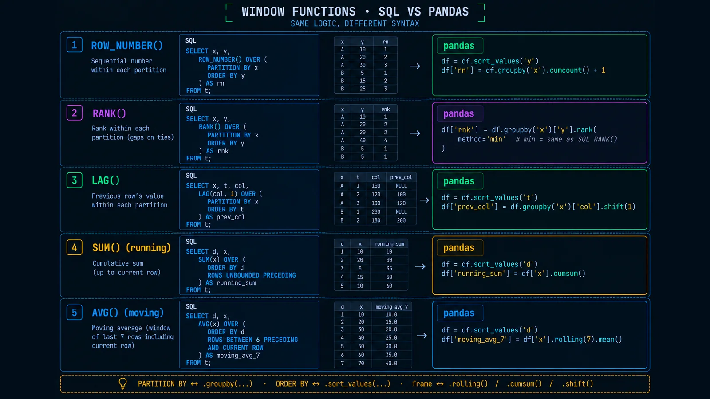Click the subtitle 'SAME LOGIC, DIFFERENT SYNTAX'

click(355, 23)
